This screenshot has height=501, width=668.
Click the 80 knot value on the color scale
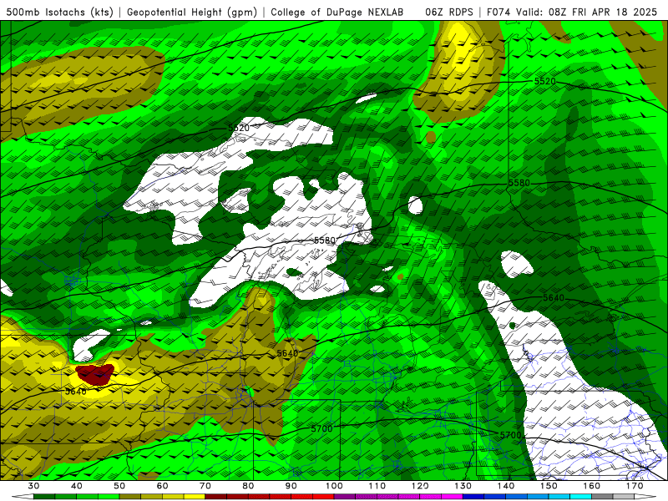click(248, 486)
